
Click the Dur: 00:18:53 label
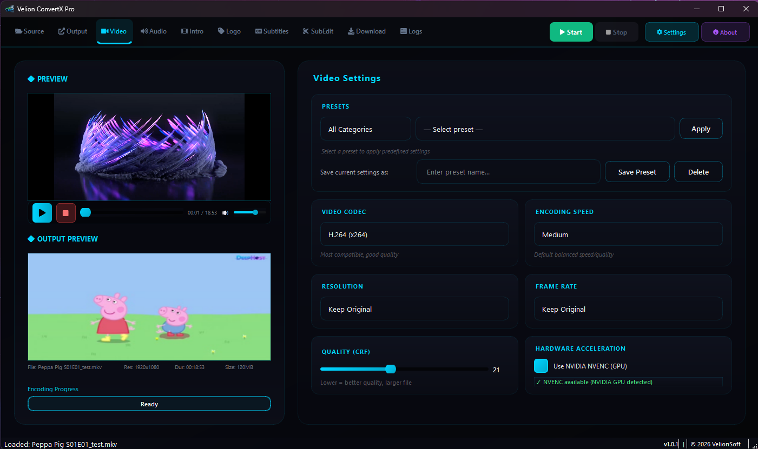pos(189,367)
